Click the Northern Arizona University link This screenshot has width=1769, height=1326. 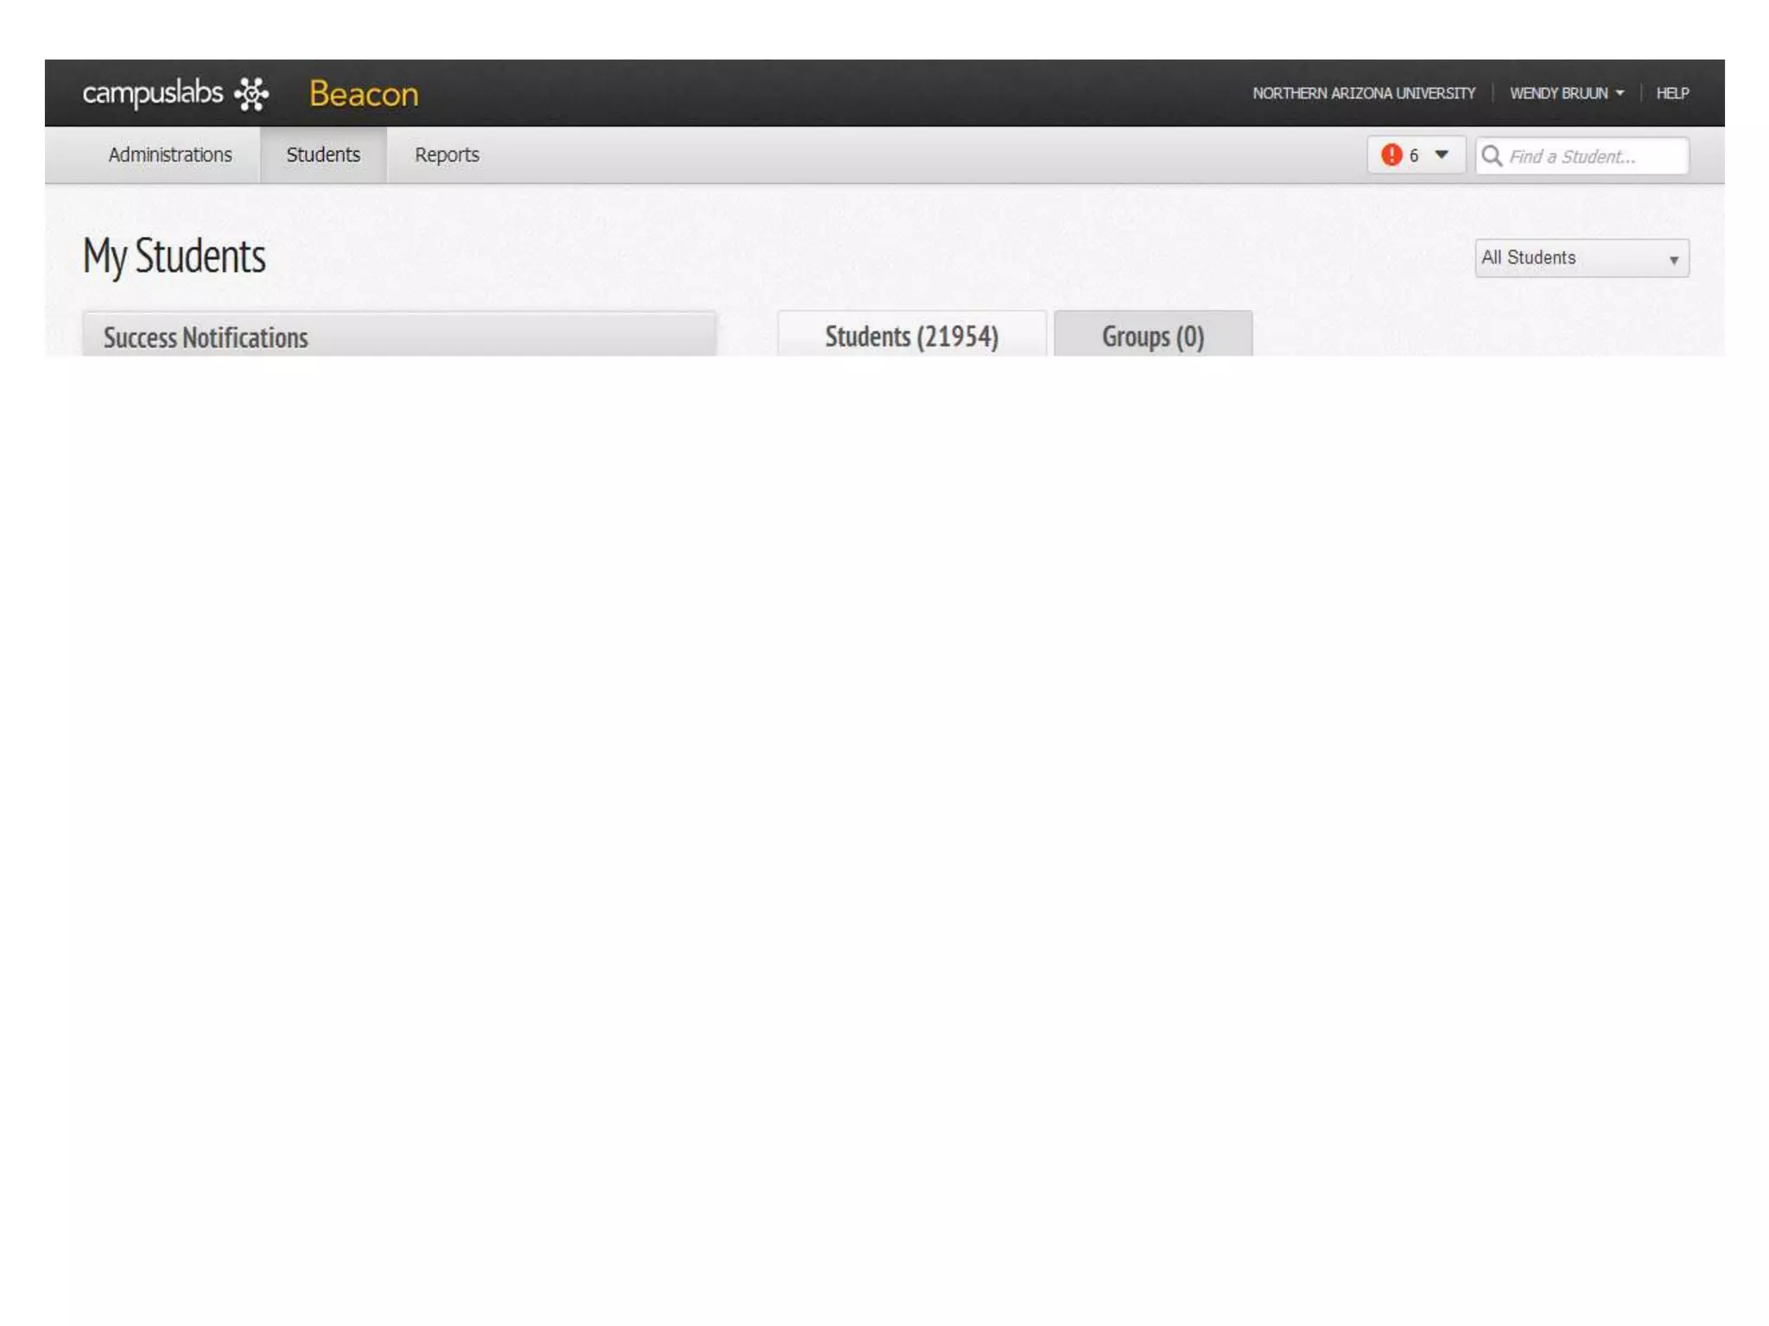click(x=1363, y=93)
